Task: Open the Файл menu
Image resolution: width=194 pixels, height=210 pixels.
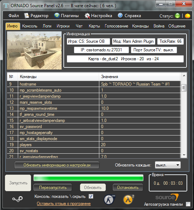Action: click(14, 16)
